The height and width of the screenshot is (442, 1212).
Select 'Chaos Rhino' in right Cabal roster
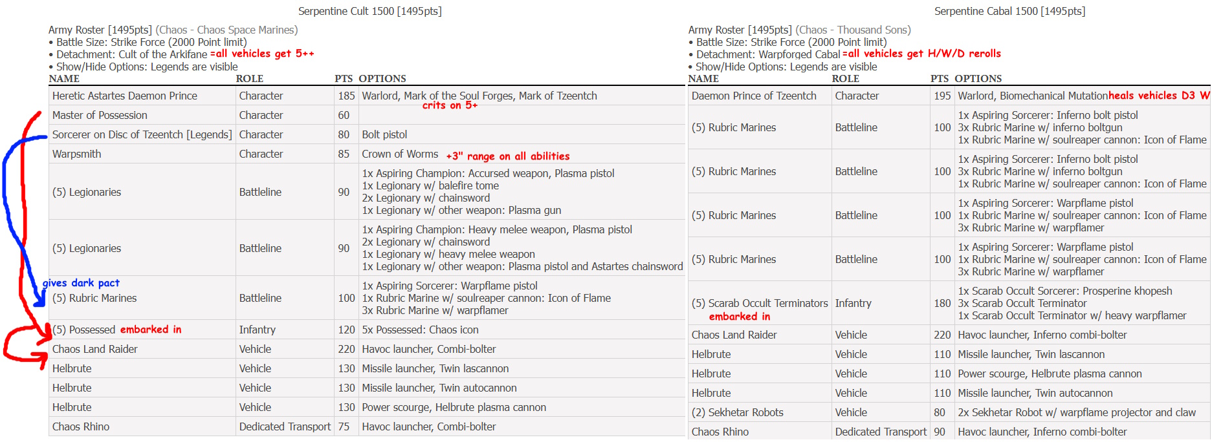pos(720,432)
